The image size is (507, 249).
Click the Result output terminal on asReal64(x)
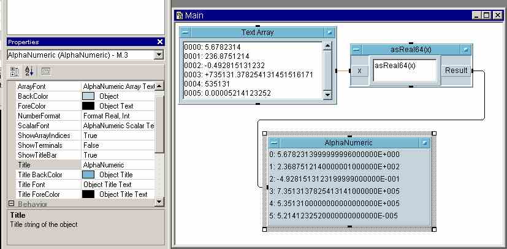point(456,71)
